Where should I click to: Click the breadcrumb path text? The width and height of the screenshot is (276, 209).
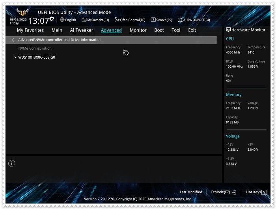click(x=59, y=40)
